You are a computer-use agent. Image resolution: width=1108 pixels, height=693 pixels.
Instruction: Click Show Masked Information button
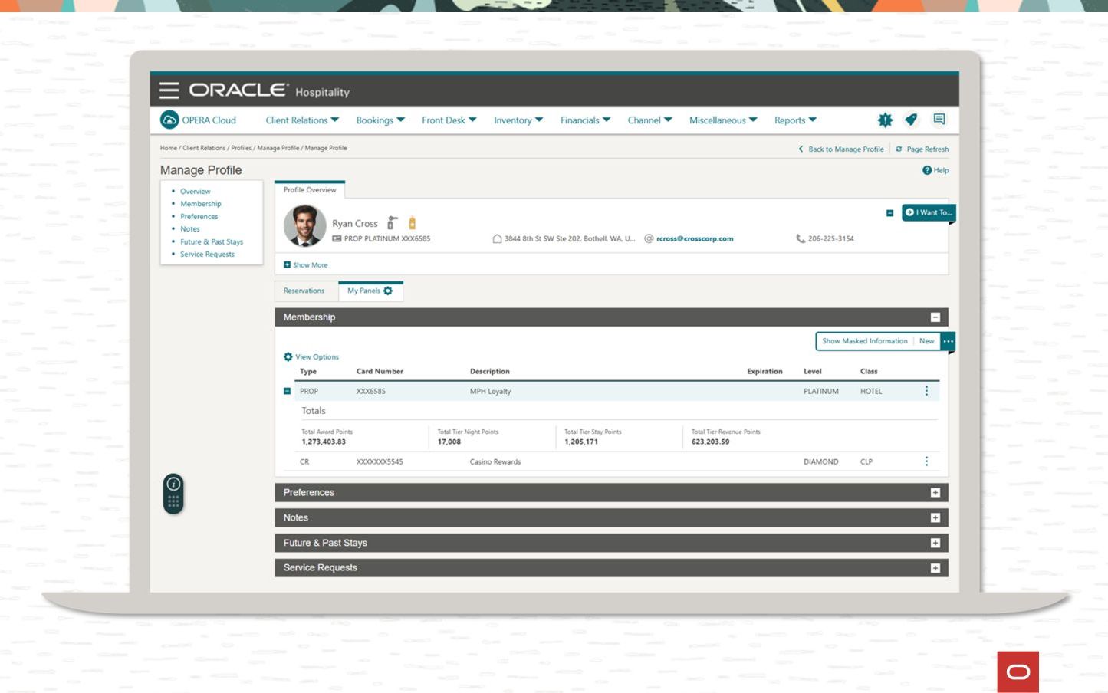click(864, 341)
